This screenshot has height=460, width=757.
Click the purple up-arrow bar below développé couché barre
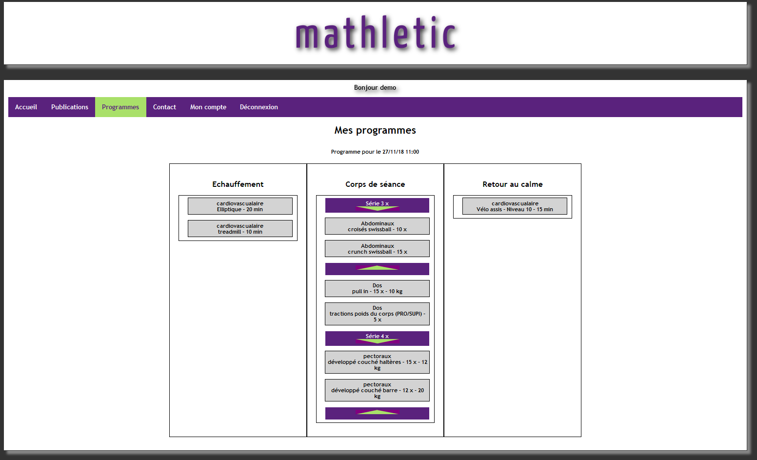coord(377,413)
